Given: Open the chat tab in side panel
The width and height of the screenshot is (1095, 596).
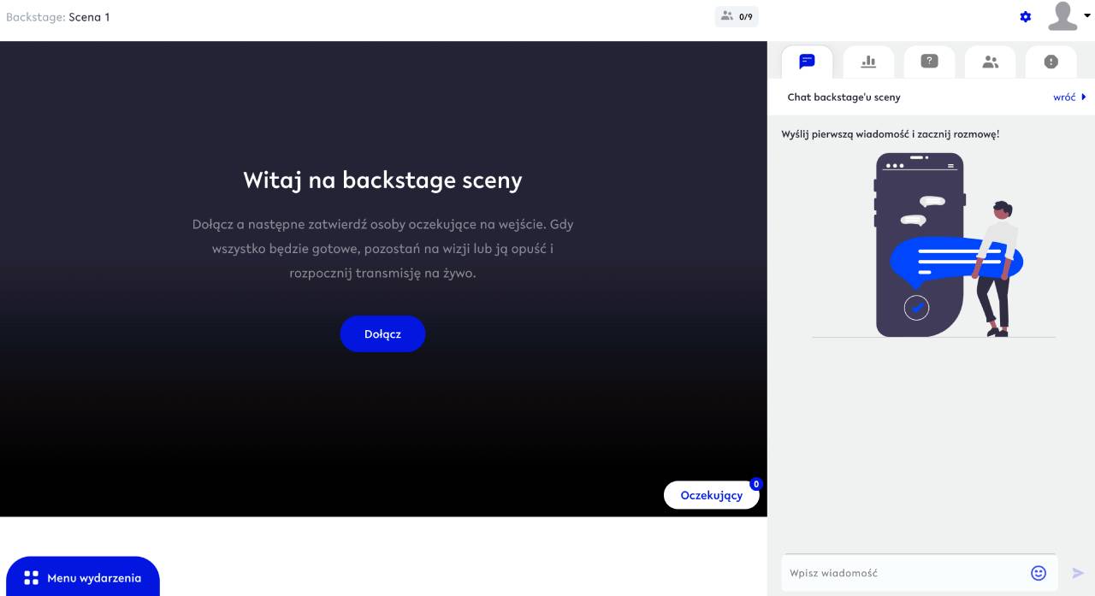Looking at the screenshot, I should [807, 62].
